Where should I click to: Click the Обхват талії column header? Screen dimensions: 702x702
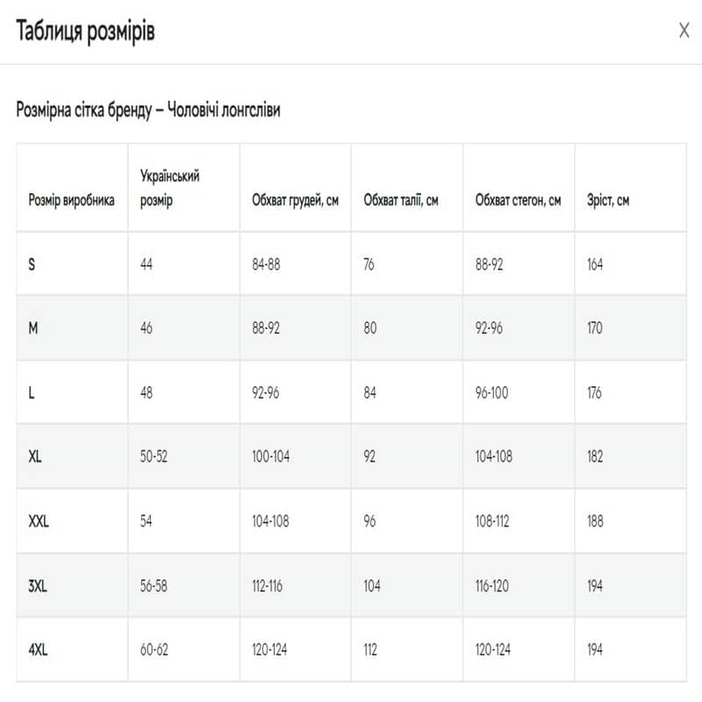(401, 200)
